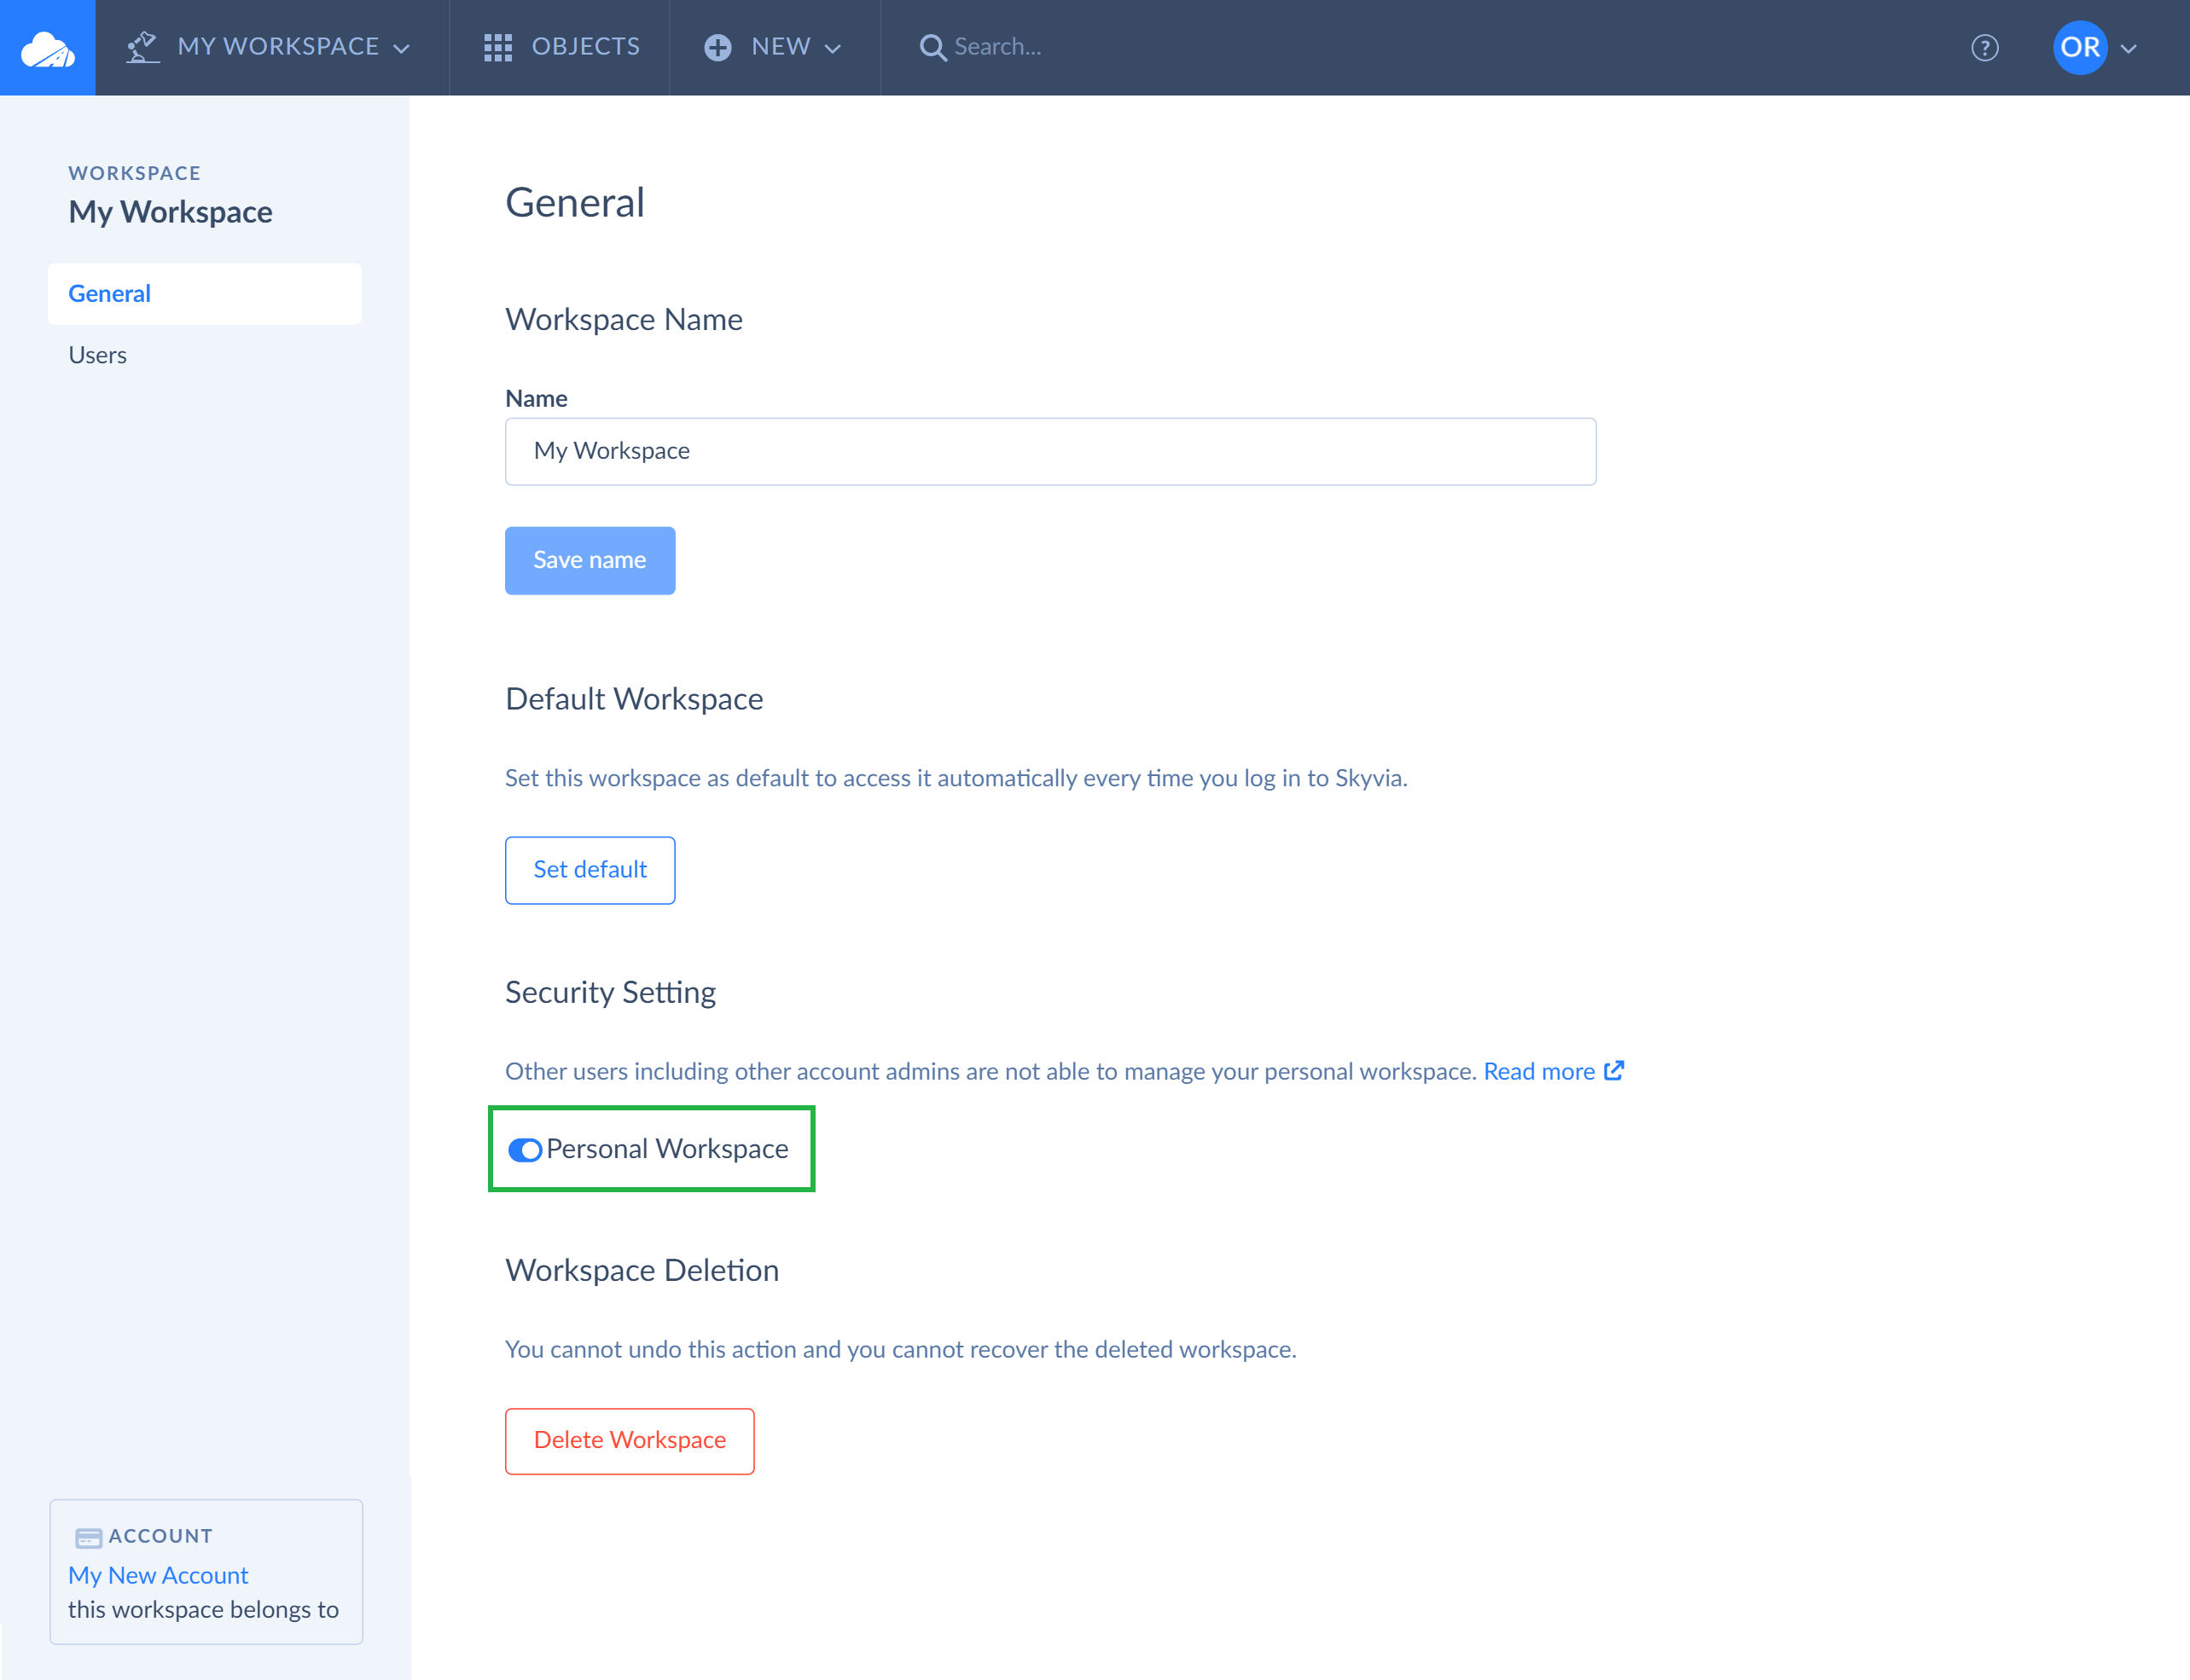Click the Search bar icon

click(x=932, y=48)
